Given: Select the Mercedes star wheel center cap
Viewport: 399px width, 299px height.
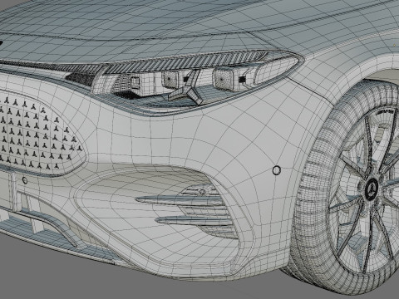Looking at the screenshot, I should [x=371, y=189].
